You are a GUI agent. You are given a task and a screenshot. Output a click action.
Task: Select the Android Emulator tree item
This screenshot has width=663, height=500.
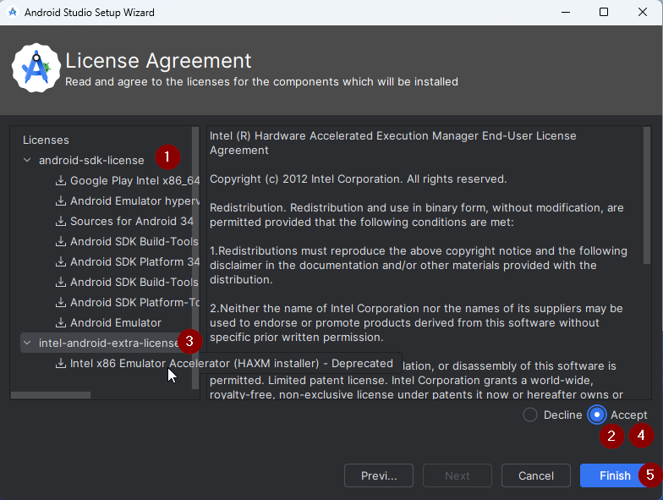point(115,323)
